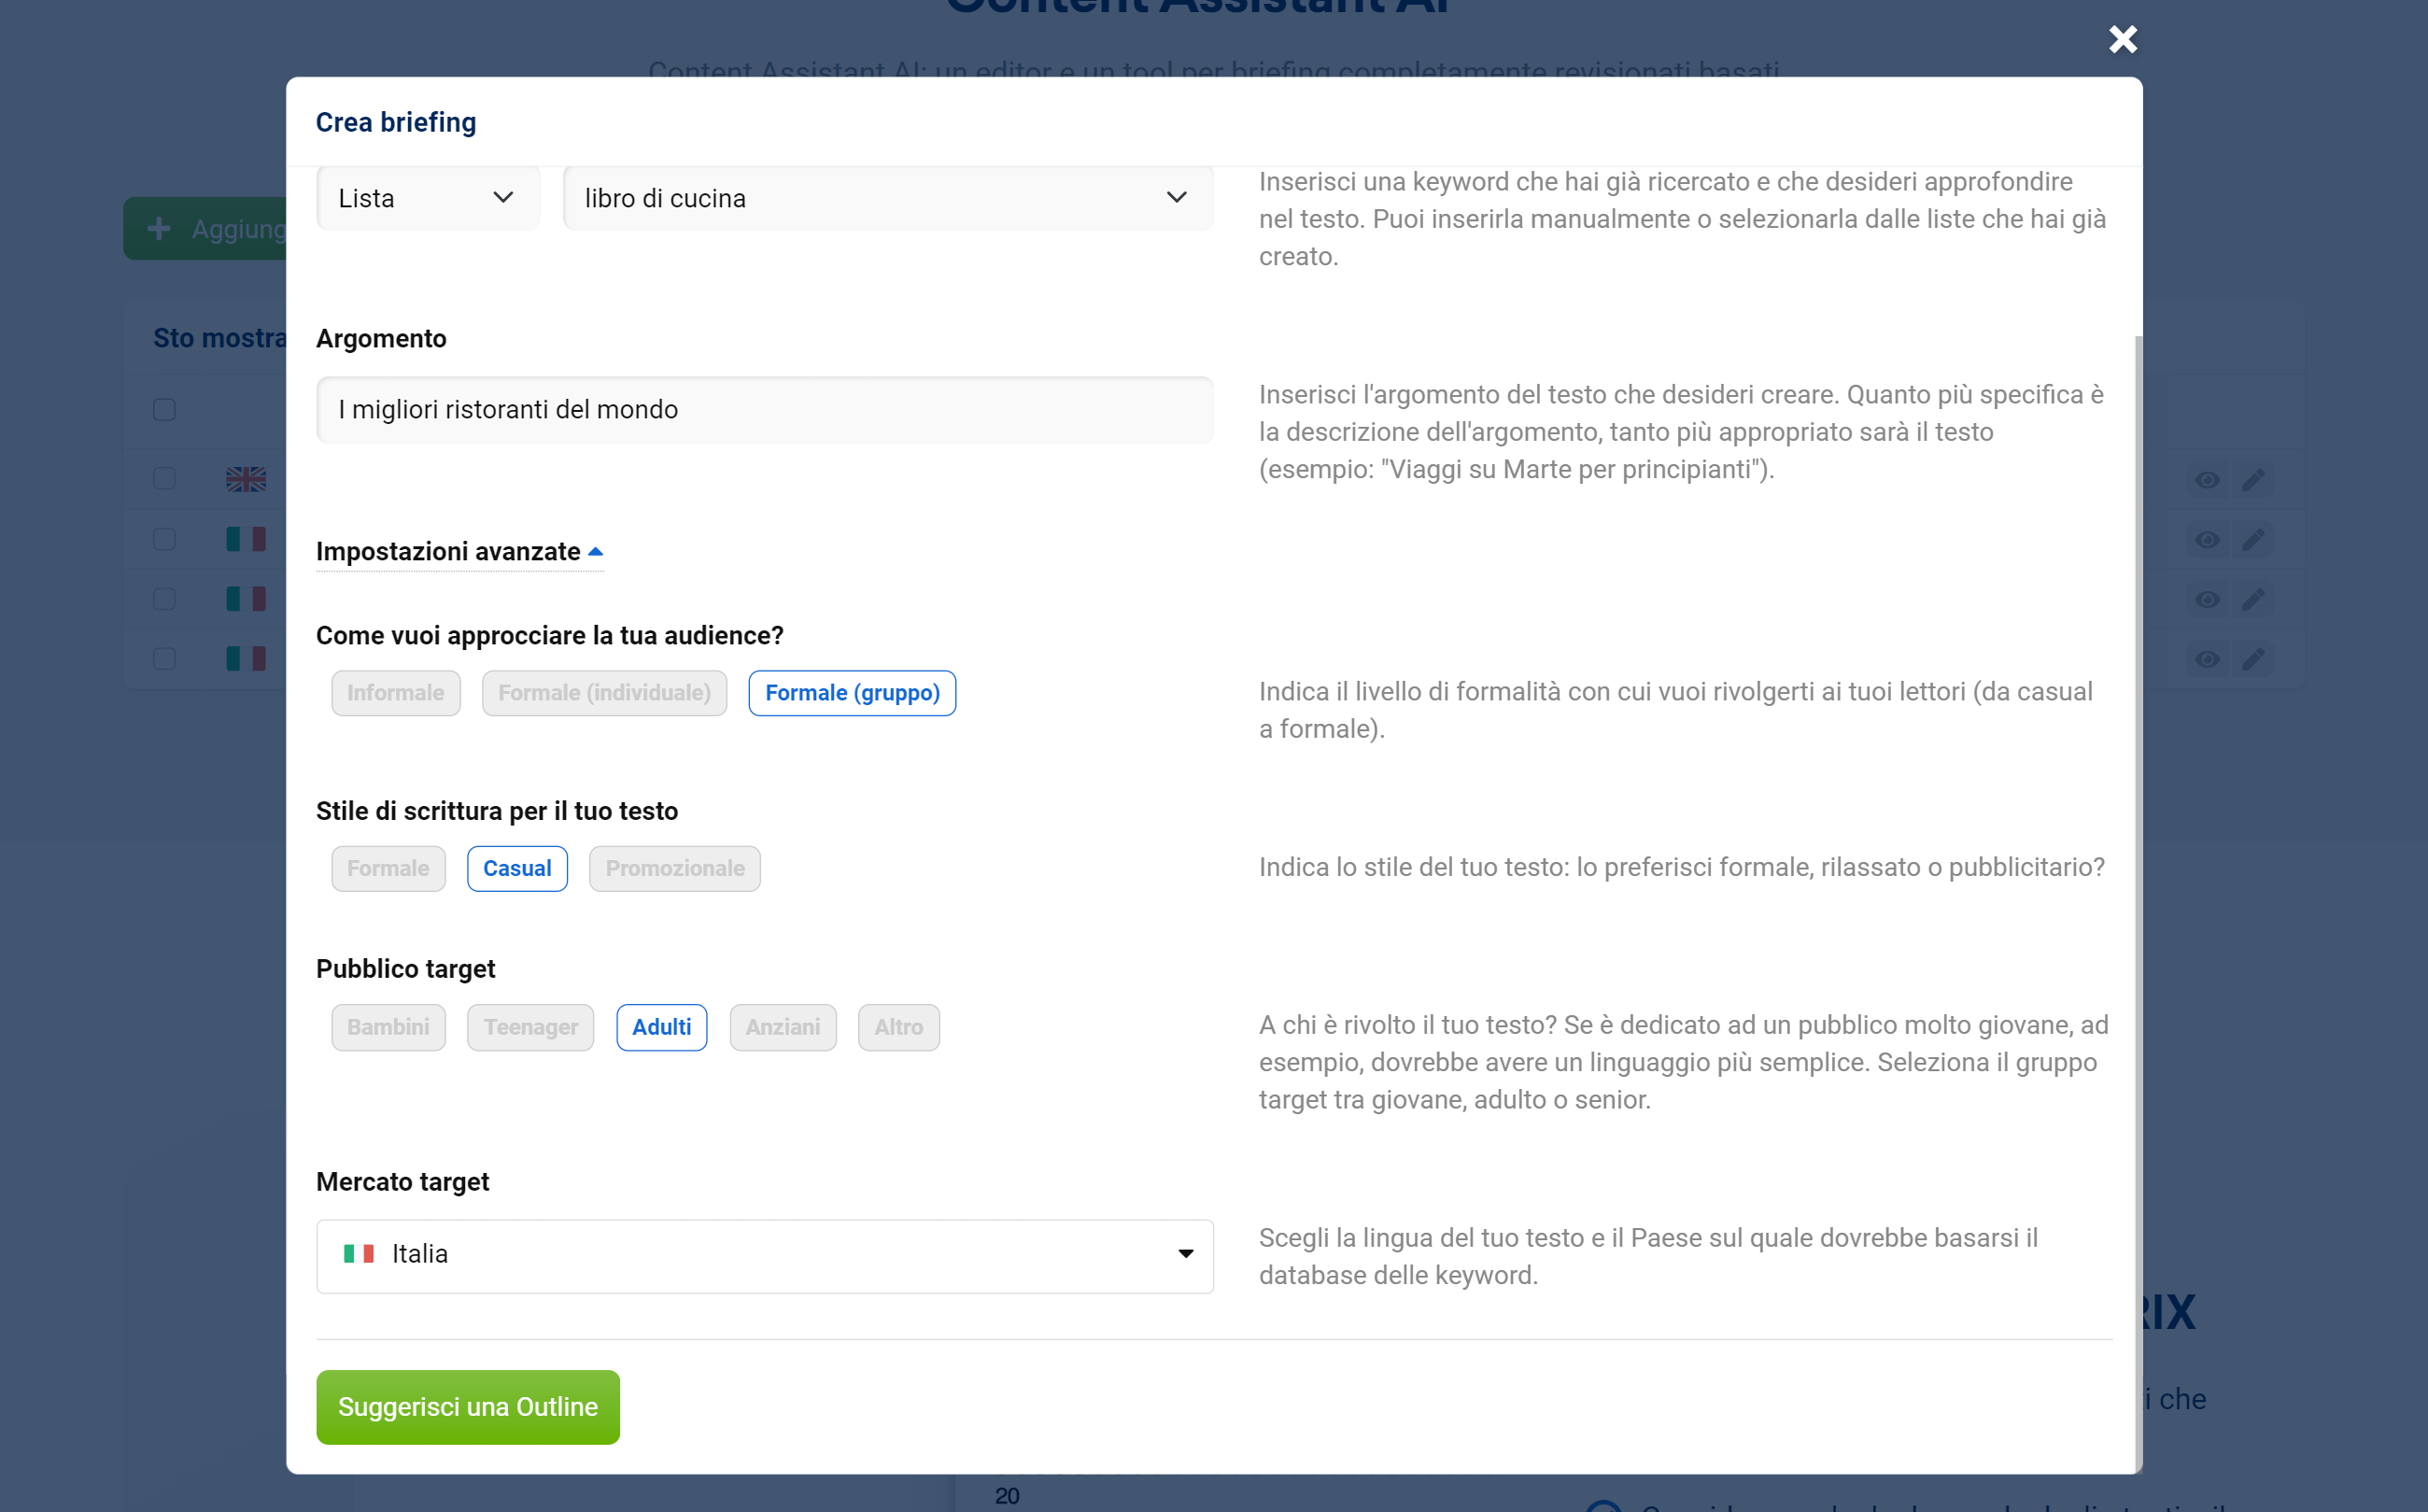
Task: Click the plus icon on Aggiungi button
Action: 159,229
